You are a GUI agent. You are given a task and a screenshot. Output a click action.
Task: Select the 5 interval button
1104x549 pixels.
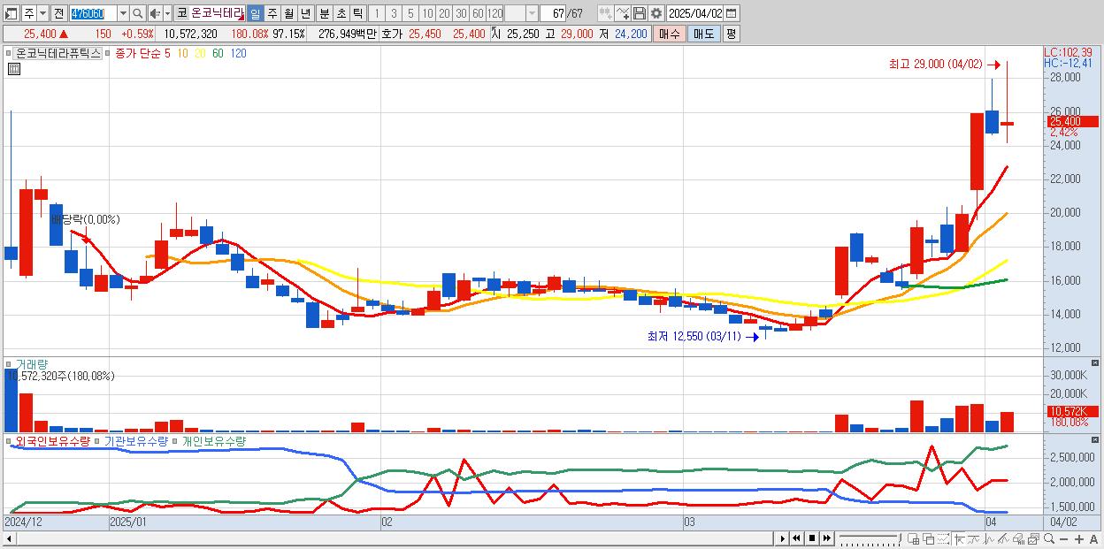(410, 13)
